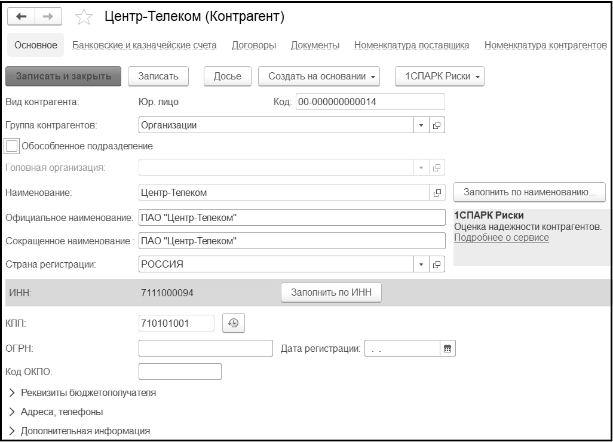Screen dimensions: 613x442
Task: Open the КПП history clock icon
Action: 234,323
